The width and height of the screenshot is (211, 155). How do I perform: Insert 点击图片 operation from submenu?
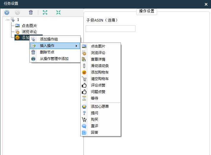tap(101, 46)
